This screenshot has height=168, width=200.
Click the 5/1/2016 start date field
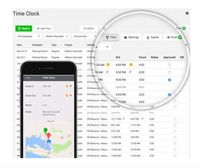click(x=89, y=28)
